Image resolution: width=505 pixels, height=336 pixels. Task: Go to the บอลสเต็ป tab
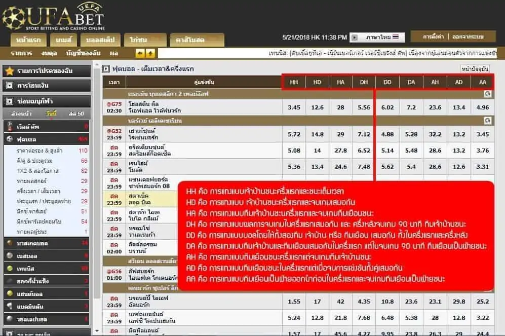(x=100, y=40)
